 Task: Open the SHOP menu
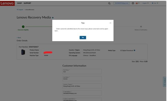pyautogui.click(x=19, y=3)
